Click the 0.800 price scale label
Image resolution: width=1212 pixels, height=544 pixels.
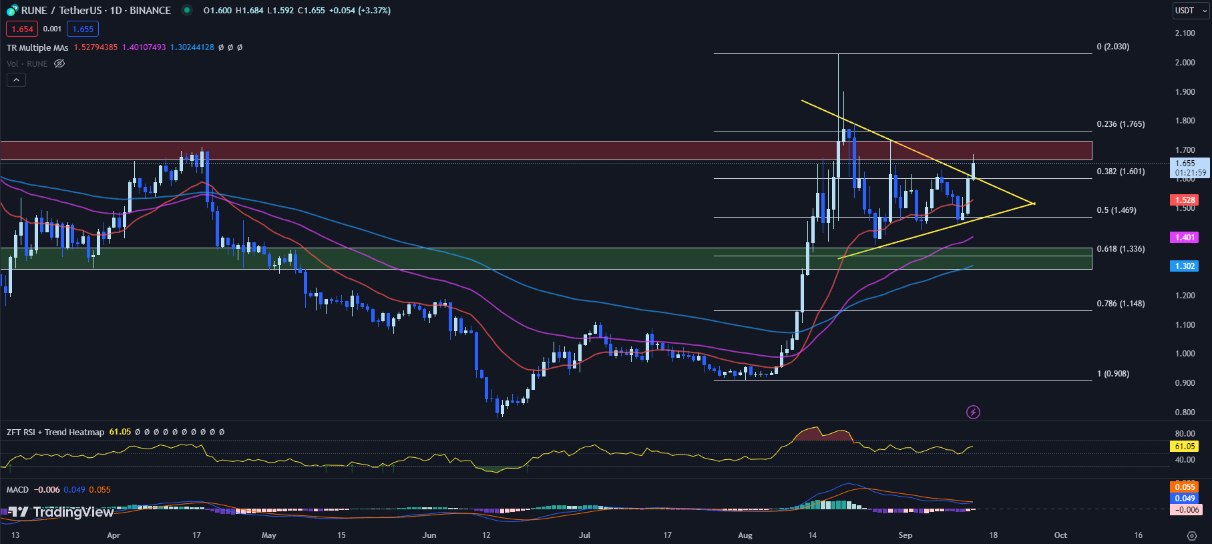[1185, 413]
